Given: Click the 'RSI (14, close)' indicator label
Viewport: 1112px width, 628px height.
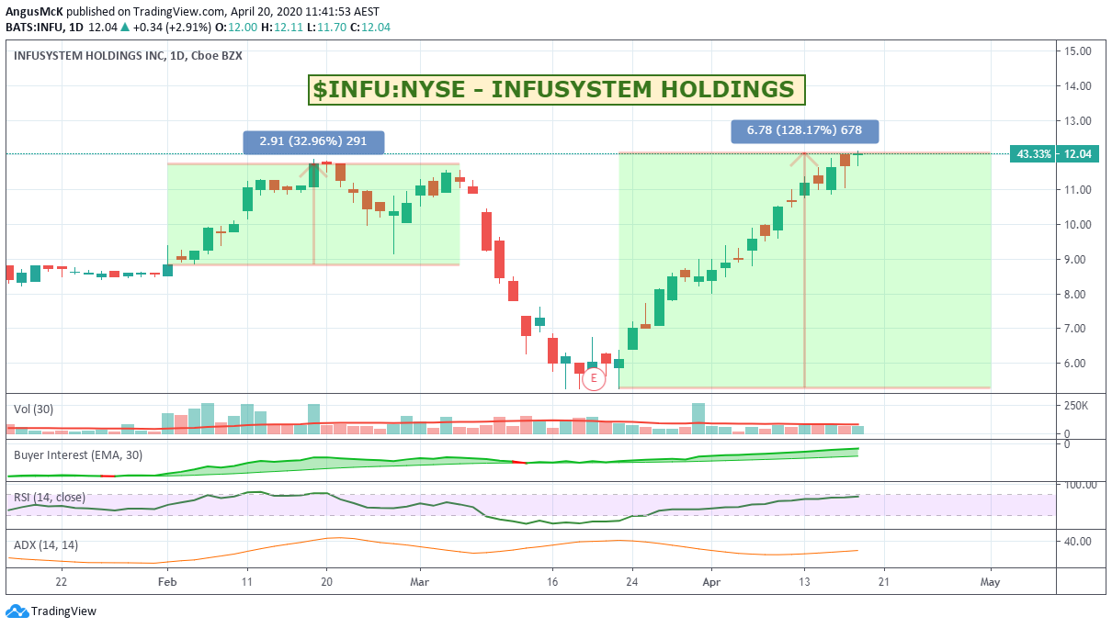Looking at the screenshot, I should pyautogui.click(x=50, y=497).
